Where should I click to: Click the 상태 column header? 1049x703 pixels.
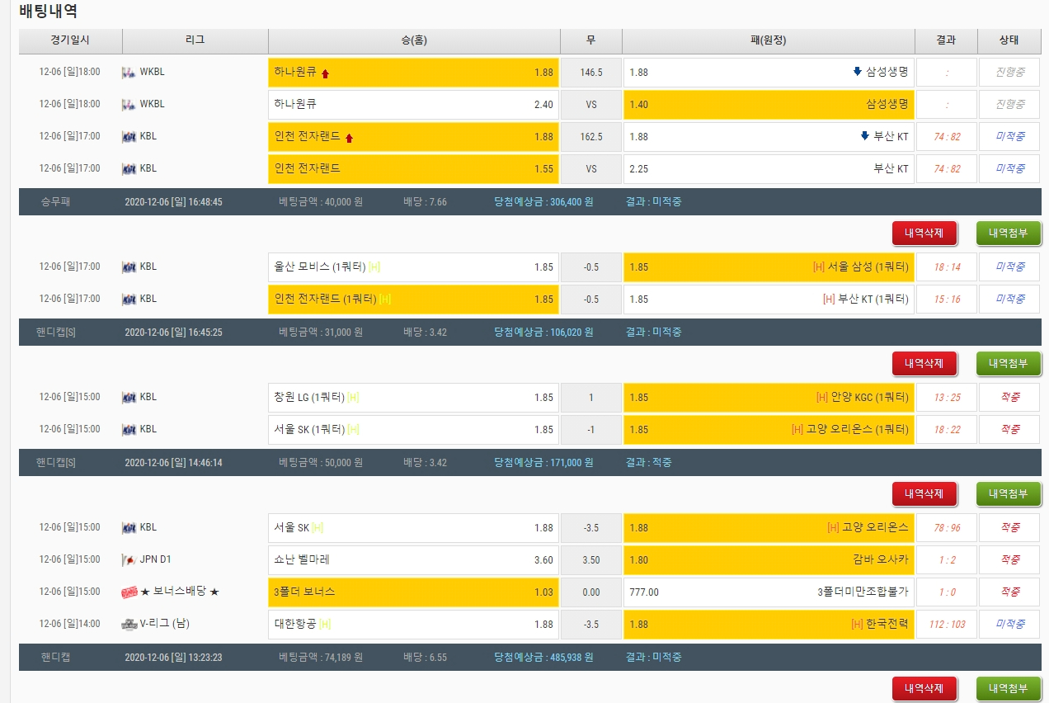click(x=1009, y=40)
